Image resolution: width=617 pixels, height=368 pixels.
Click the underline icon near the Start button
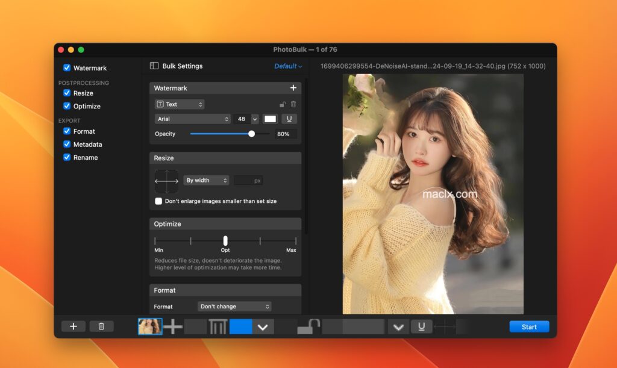point(421,326)
